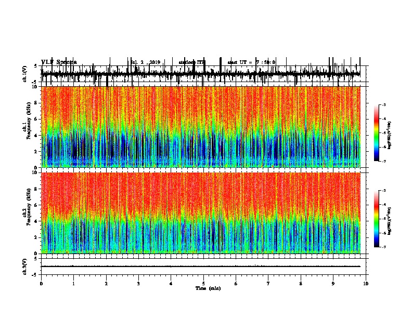Screen dimensions: 412x318
Task: Click the '-7' value on ch.2 color bar
Action: [383, 247]
